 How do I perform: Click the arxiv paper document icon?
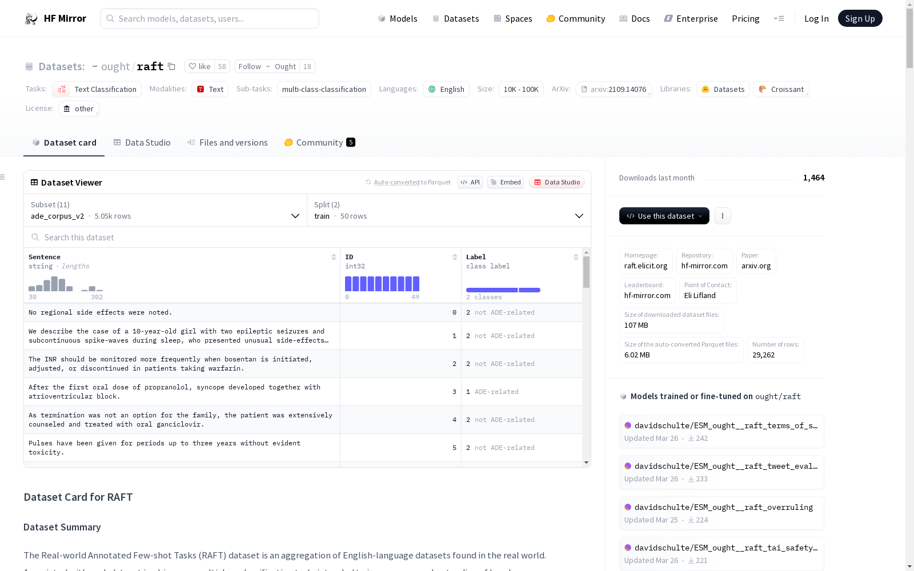point(584,89)
